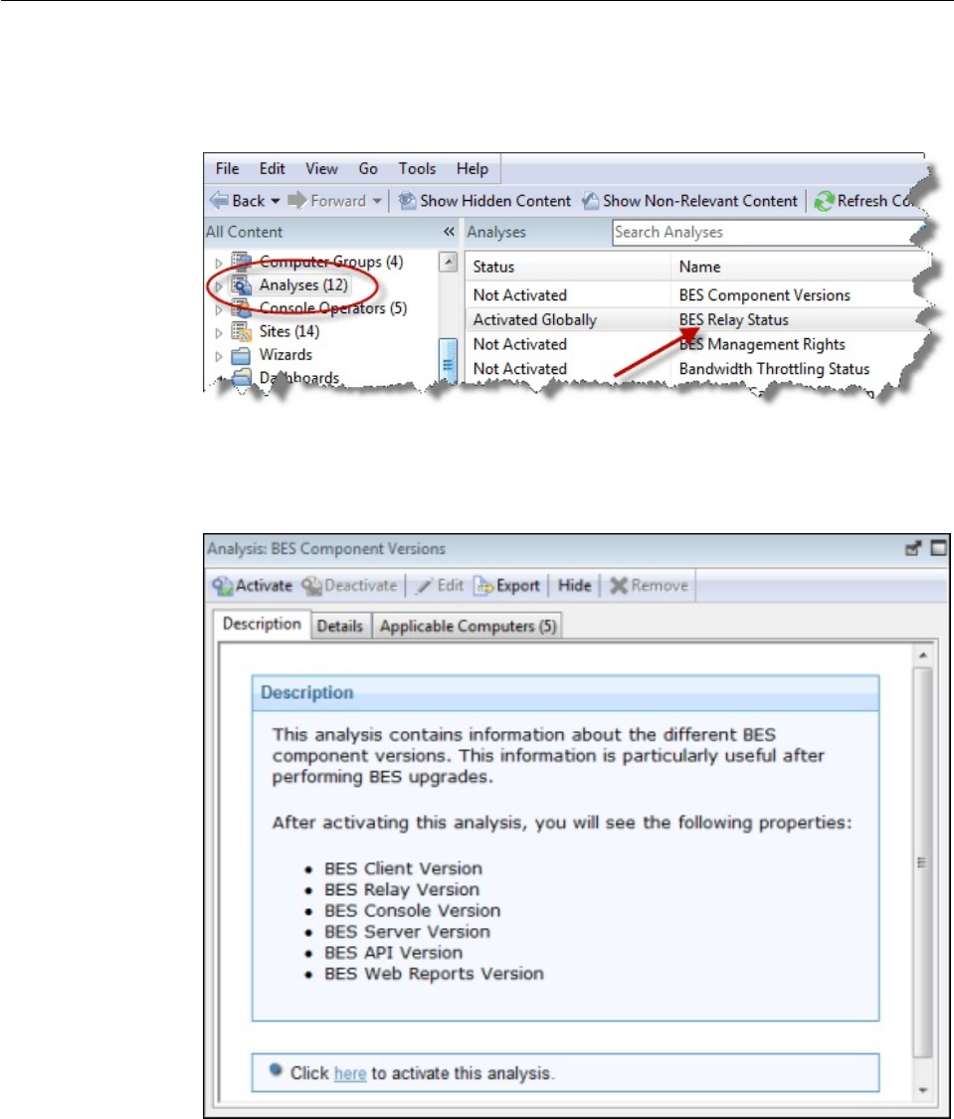The image size is (954, 1119).
Task: Select the BES Management Rights row
Action: pyautogui.click(x=697, y=345)
